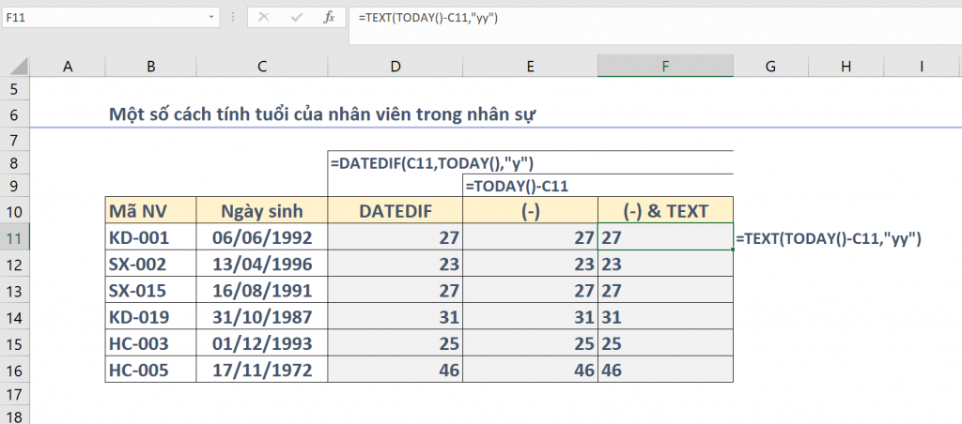This screenshot has width=962, height=424.
Task: Click the name box resize dots handle
Action: coord(235,18)
